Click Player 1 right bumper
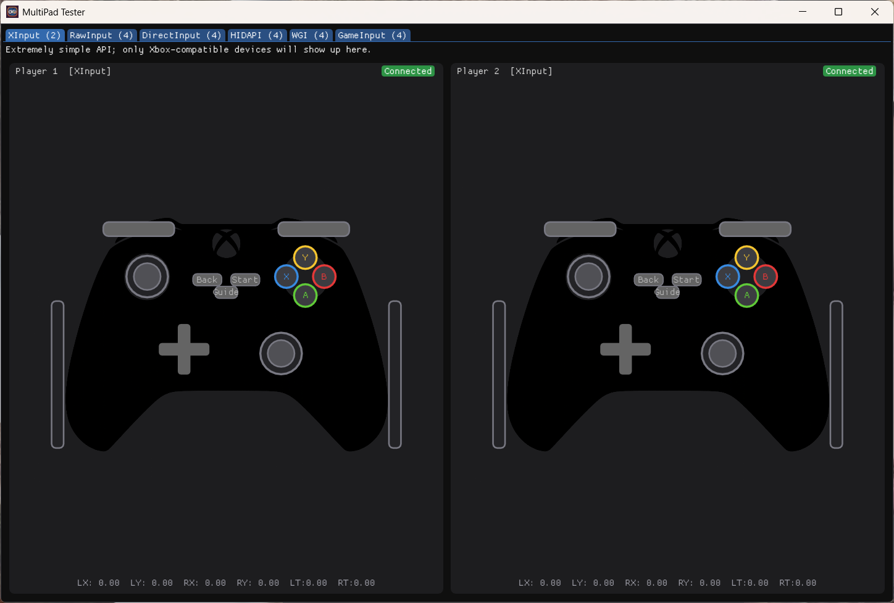The width and height of the screenshot is (894, 603). click(314, 229)
